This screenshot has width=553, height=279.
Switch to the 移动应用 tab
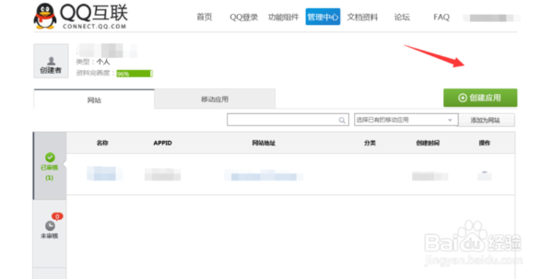pyautogui.click(x=215, y=99)
